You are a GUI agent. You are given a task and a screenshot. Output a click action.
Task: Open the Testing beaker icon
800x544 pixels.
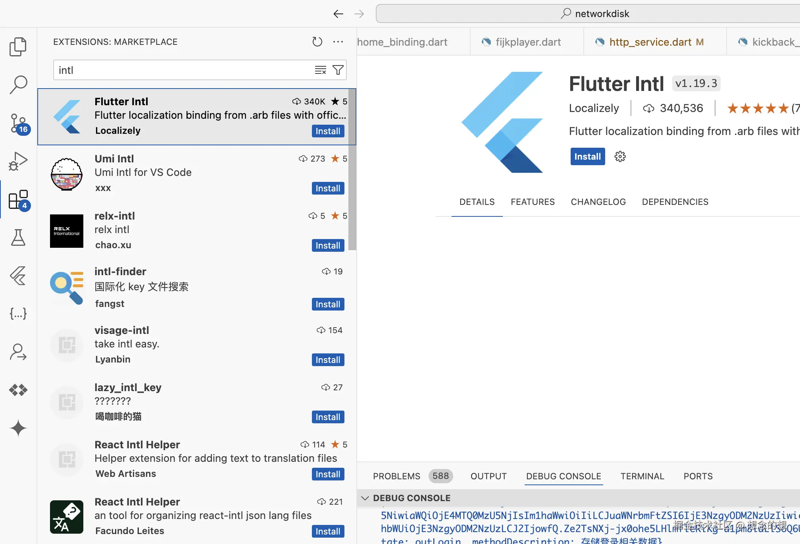click(18, 237)
